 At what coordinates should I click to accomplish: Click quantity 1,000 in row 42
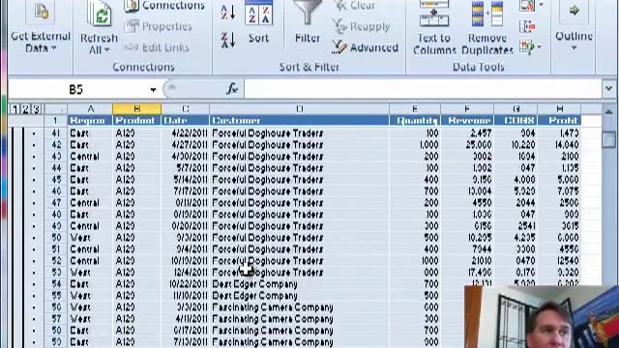415,145
